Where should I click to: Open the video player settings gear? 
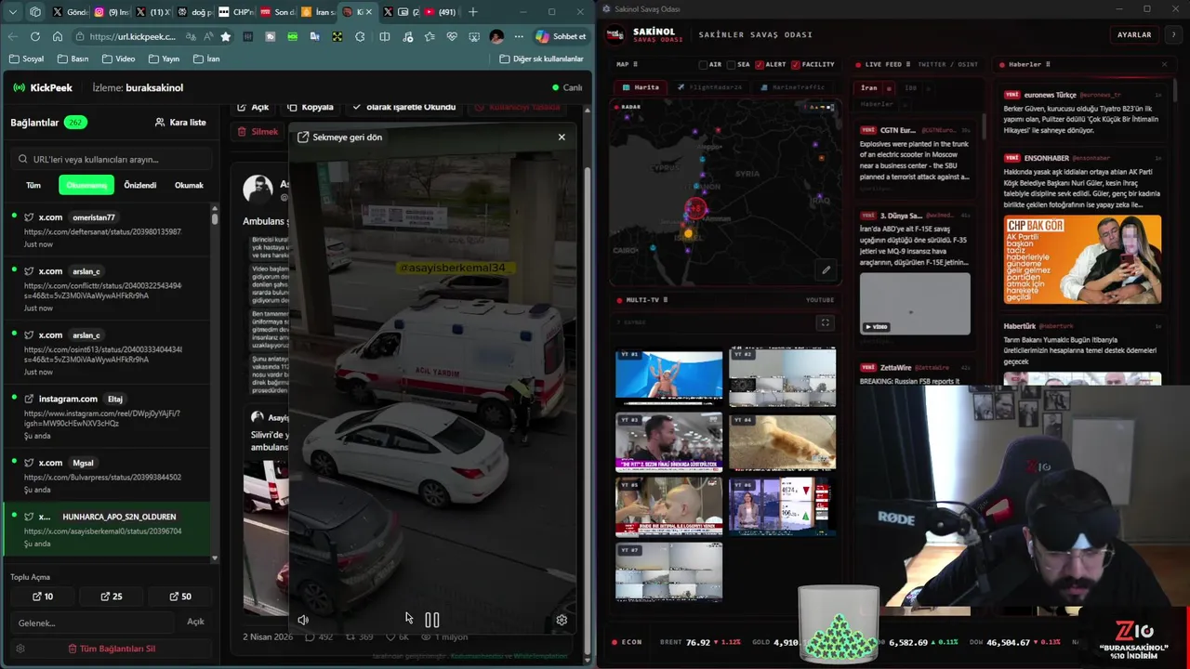[x=562, y=620]
